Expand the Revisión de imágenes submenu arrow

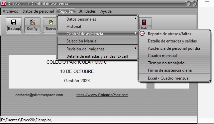pos(135,48)
